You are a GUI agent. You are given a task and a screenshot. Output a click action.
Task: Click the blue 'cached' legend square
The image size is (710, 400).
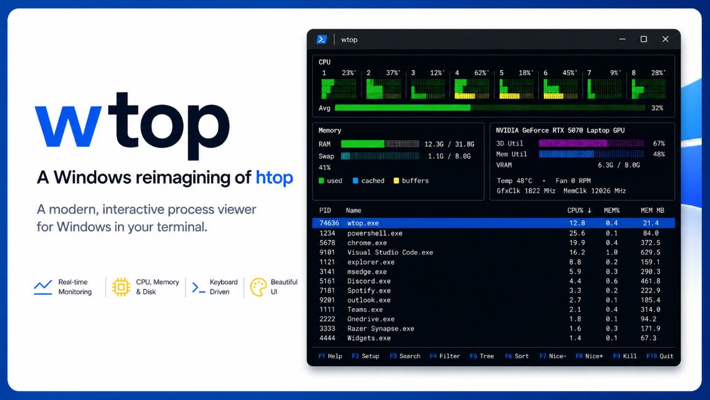point(355,181)
